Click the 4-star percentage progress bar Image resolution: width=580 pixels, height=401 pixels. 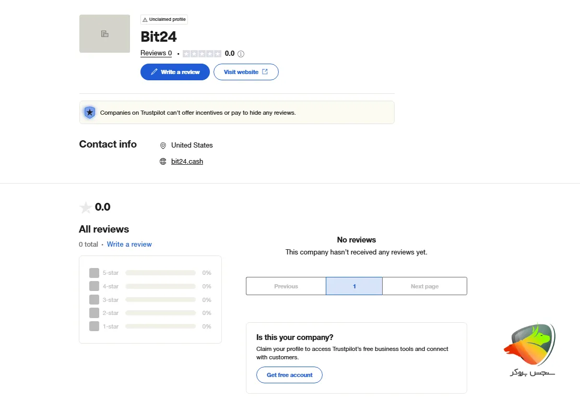click(160, 286)
